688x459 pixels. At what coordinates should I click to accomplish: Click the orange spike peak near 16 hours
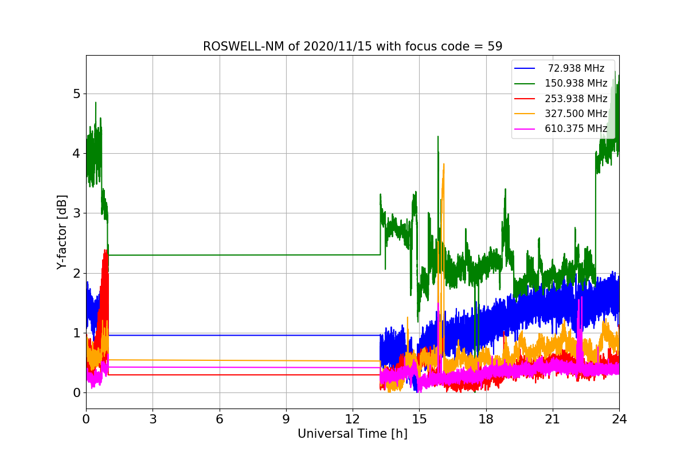pos(444,165)
